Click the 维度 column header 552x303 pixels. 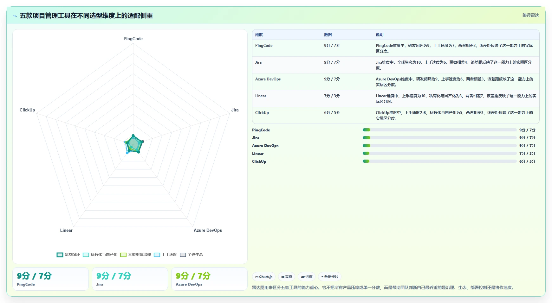[x=259, y=35]
